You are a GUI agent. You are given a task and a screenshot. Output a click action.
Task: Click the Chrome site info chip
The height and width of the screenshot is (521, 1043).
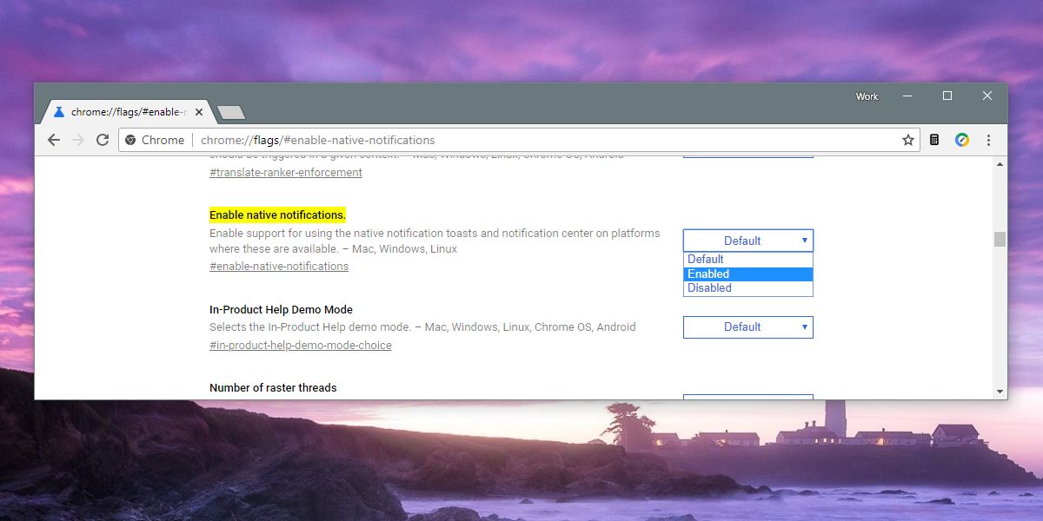coord(155,140)
